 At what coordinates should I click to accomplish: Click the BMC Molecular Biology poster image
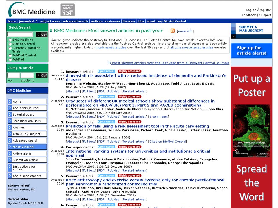click(x=252, y=131)
